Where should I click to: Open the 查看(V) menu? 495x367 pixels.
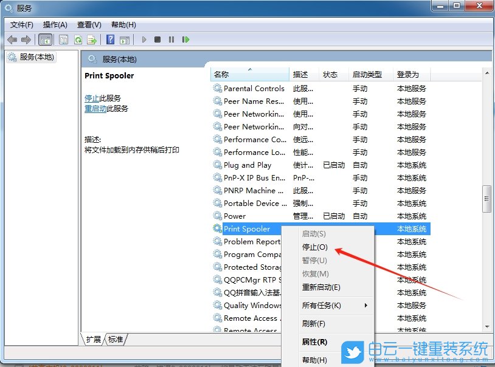pos(89,25)
